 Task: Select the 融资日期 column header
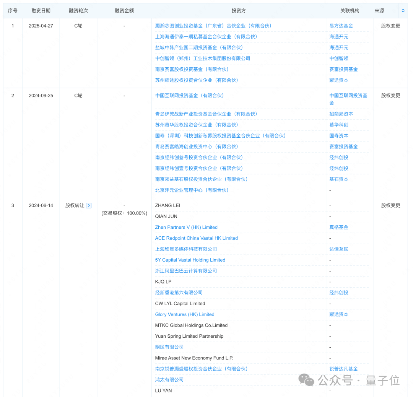pos(41,11)
